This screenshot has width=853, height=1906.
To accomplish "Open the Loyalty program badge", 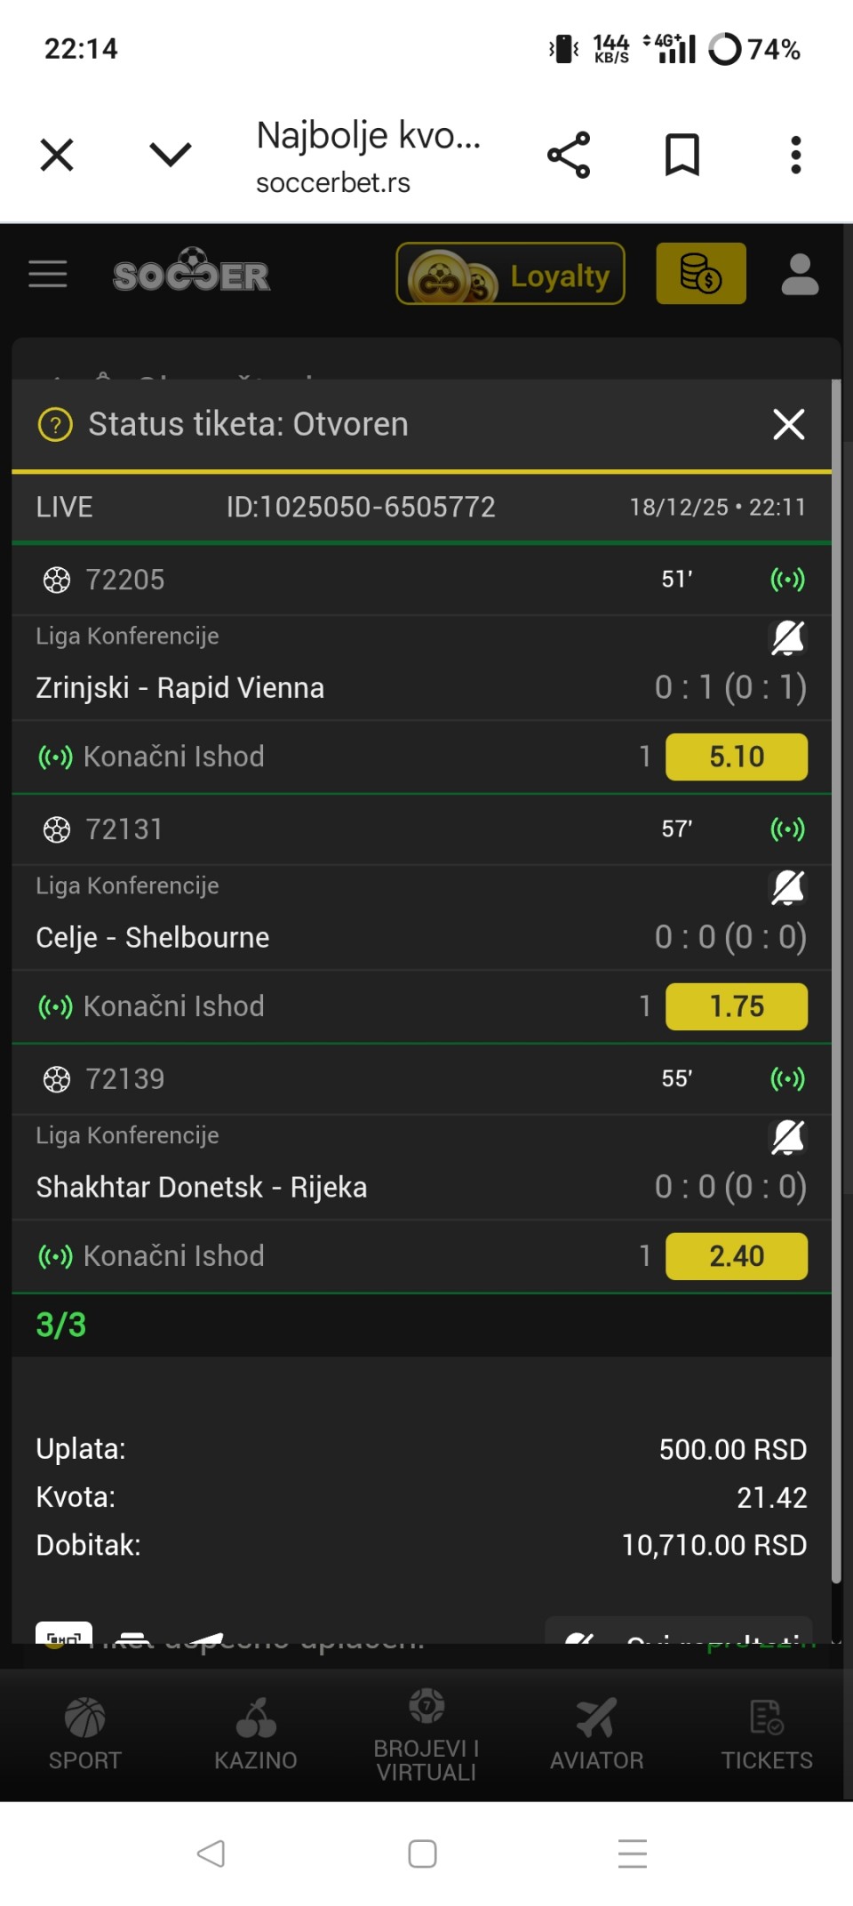I will coord(510,274).
